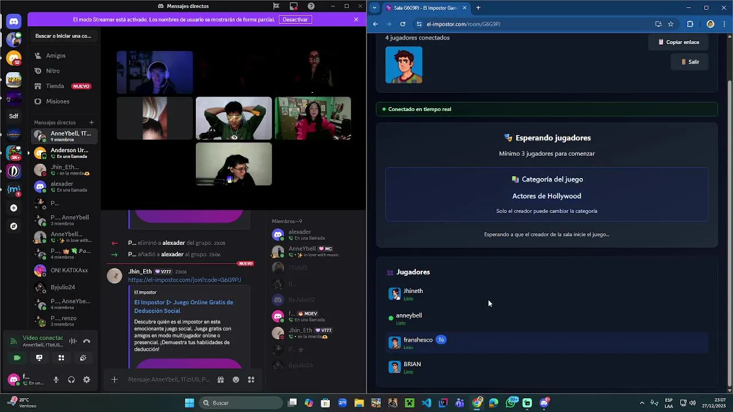Open Visual Studio Code from taskbar
733x412 pixels.
coord(426,403)
